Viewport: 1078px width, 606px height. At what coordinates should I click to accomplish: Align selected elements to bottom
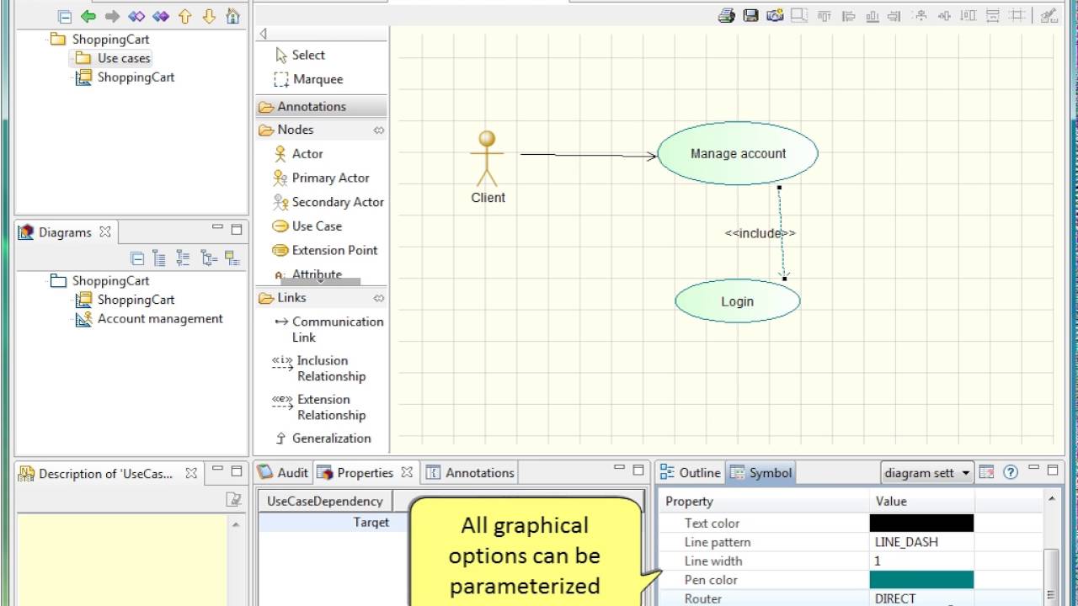(x=873, y=15)
